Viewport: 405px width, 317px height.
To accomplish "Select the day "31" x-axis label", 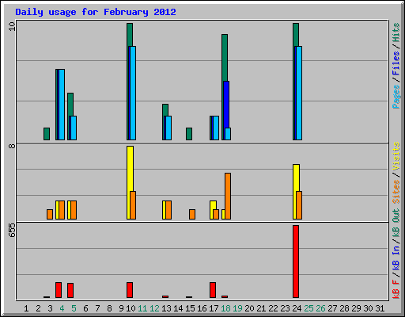I will 380,308.
